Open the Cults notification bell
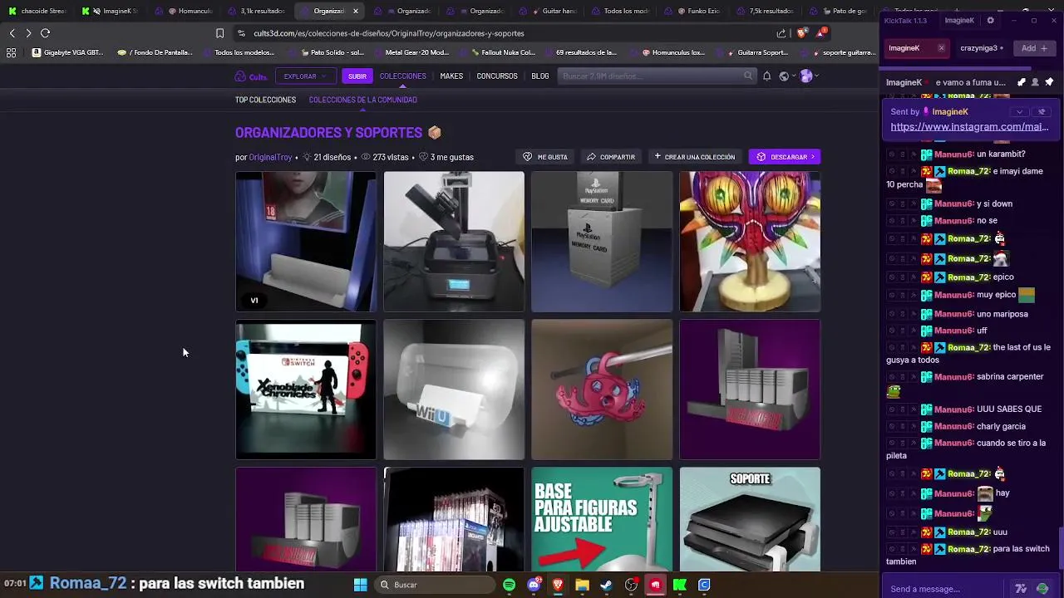The width and height of the screenshot is (1064, 598). pyautogui.click(x=766, y=76)
